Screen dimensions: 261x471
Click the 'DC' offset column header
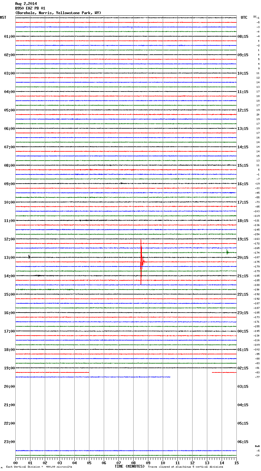(x=255, y=17)
